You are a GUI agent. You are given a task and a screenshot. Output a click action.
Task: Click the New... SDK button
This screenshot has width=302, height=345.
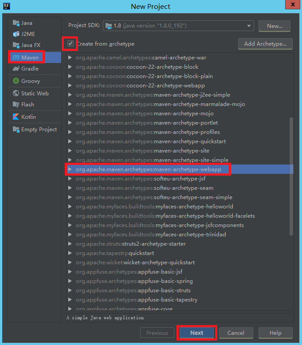[275, 26]
